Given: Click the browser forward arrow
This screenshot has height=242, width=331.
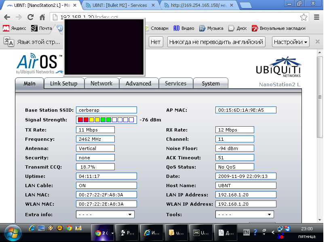Looking at the screenshot, I should 19,17.
